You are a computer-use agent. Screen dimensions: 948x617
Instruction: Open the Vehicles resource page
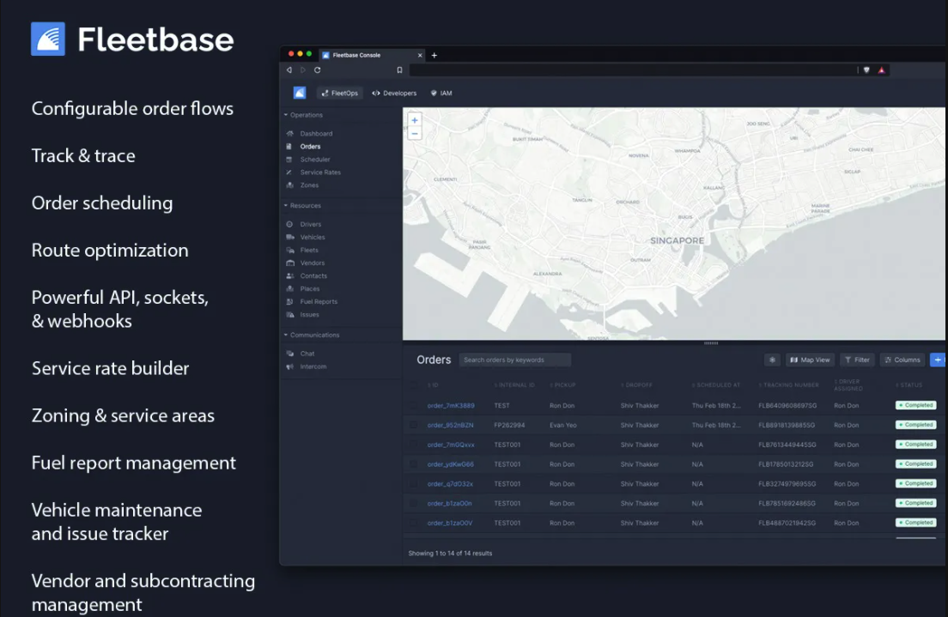(x=289, y=237)
